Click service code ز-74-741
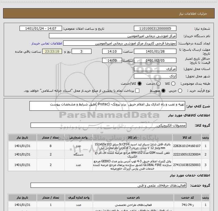The height and width of the screenshot is (211, 218). coord(187,205)
